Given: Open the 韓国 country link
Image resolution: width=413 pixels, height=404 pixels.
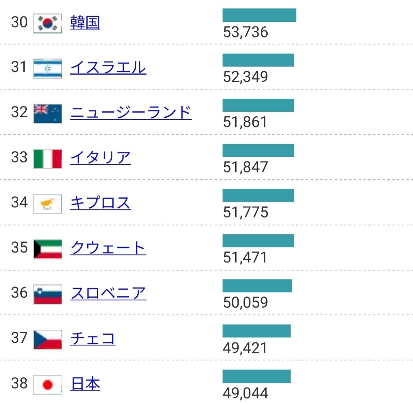Looking at the screenshot, I should click(x=85, y=23).
